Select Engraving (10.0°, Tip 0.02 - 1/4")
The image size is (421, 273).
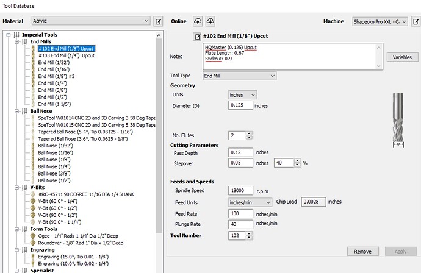[x=73, y=264]
